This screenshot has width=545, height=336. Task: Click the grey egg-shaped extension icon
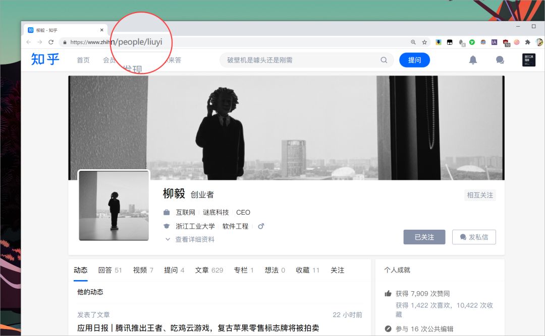(461, 42)
